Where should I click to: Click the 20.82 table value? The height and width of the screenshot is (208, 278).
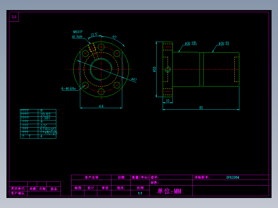tap(45, 115)
